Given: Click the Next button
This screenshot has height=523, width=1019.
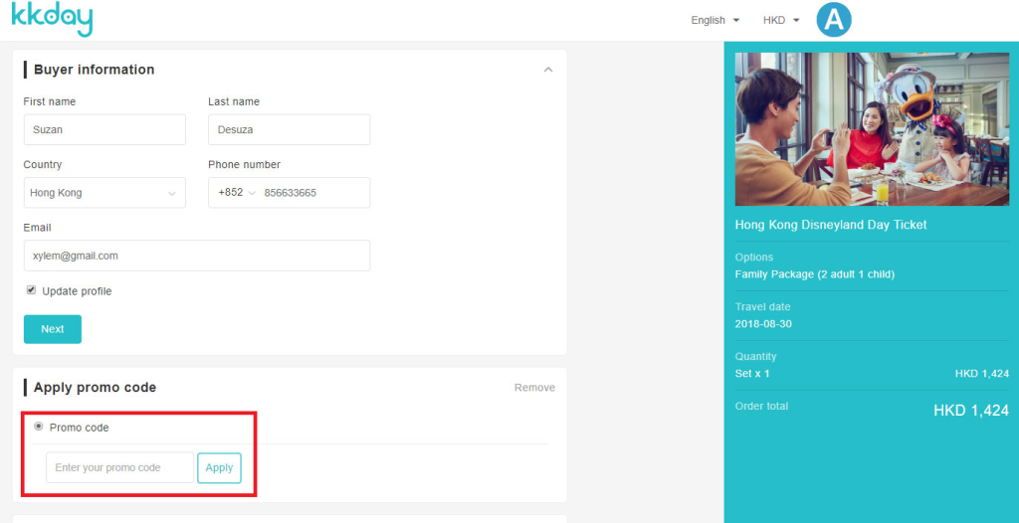Looking at the screenshot, I should [53, 329].
